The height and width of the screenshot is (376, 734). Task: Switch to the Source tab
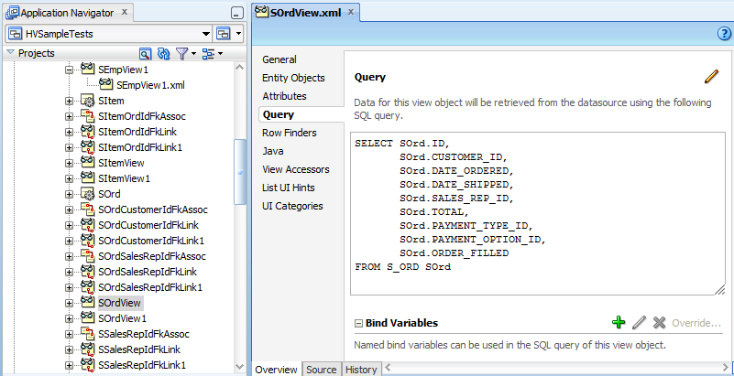click(322, 370)
